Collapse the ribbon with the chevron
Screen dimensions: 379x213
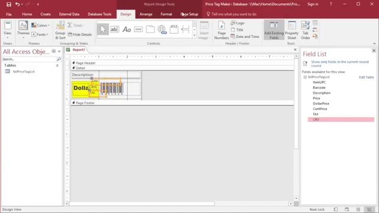374,43
